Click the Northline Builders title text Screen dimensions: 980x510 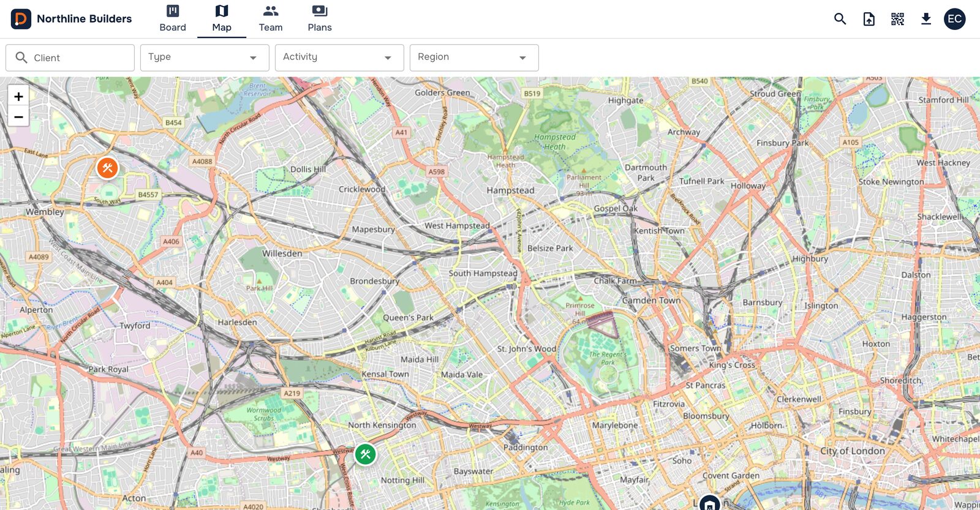[x=85, y=19]
